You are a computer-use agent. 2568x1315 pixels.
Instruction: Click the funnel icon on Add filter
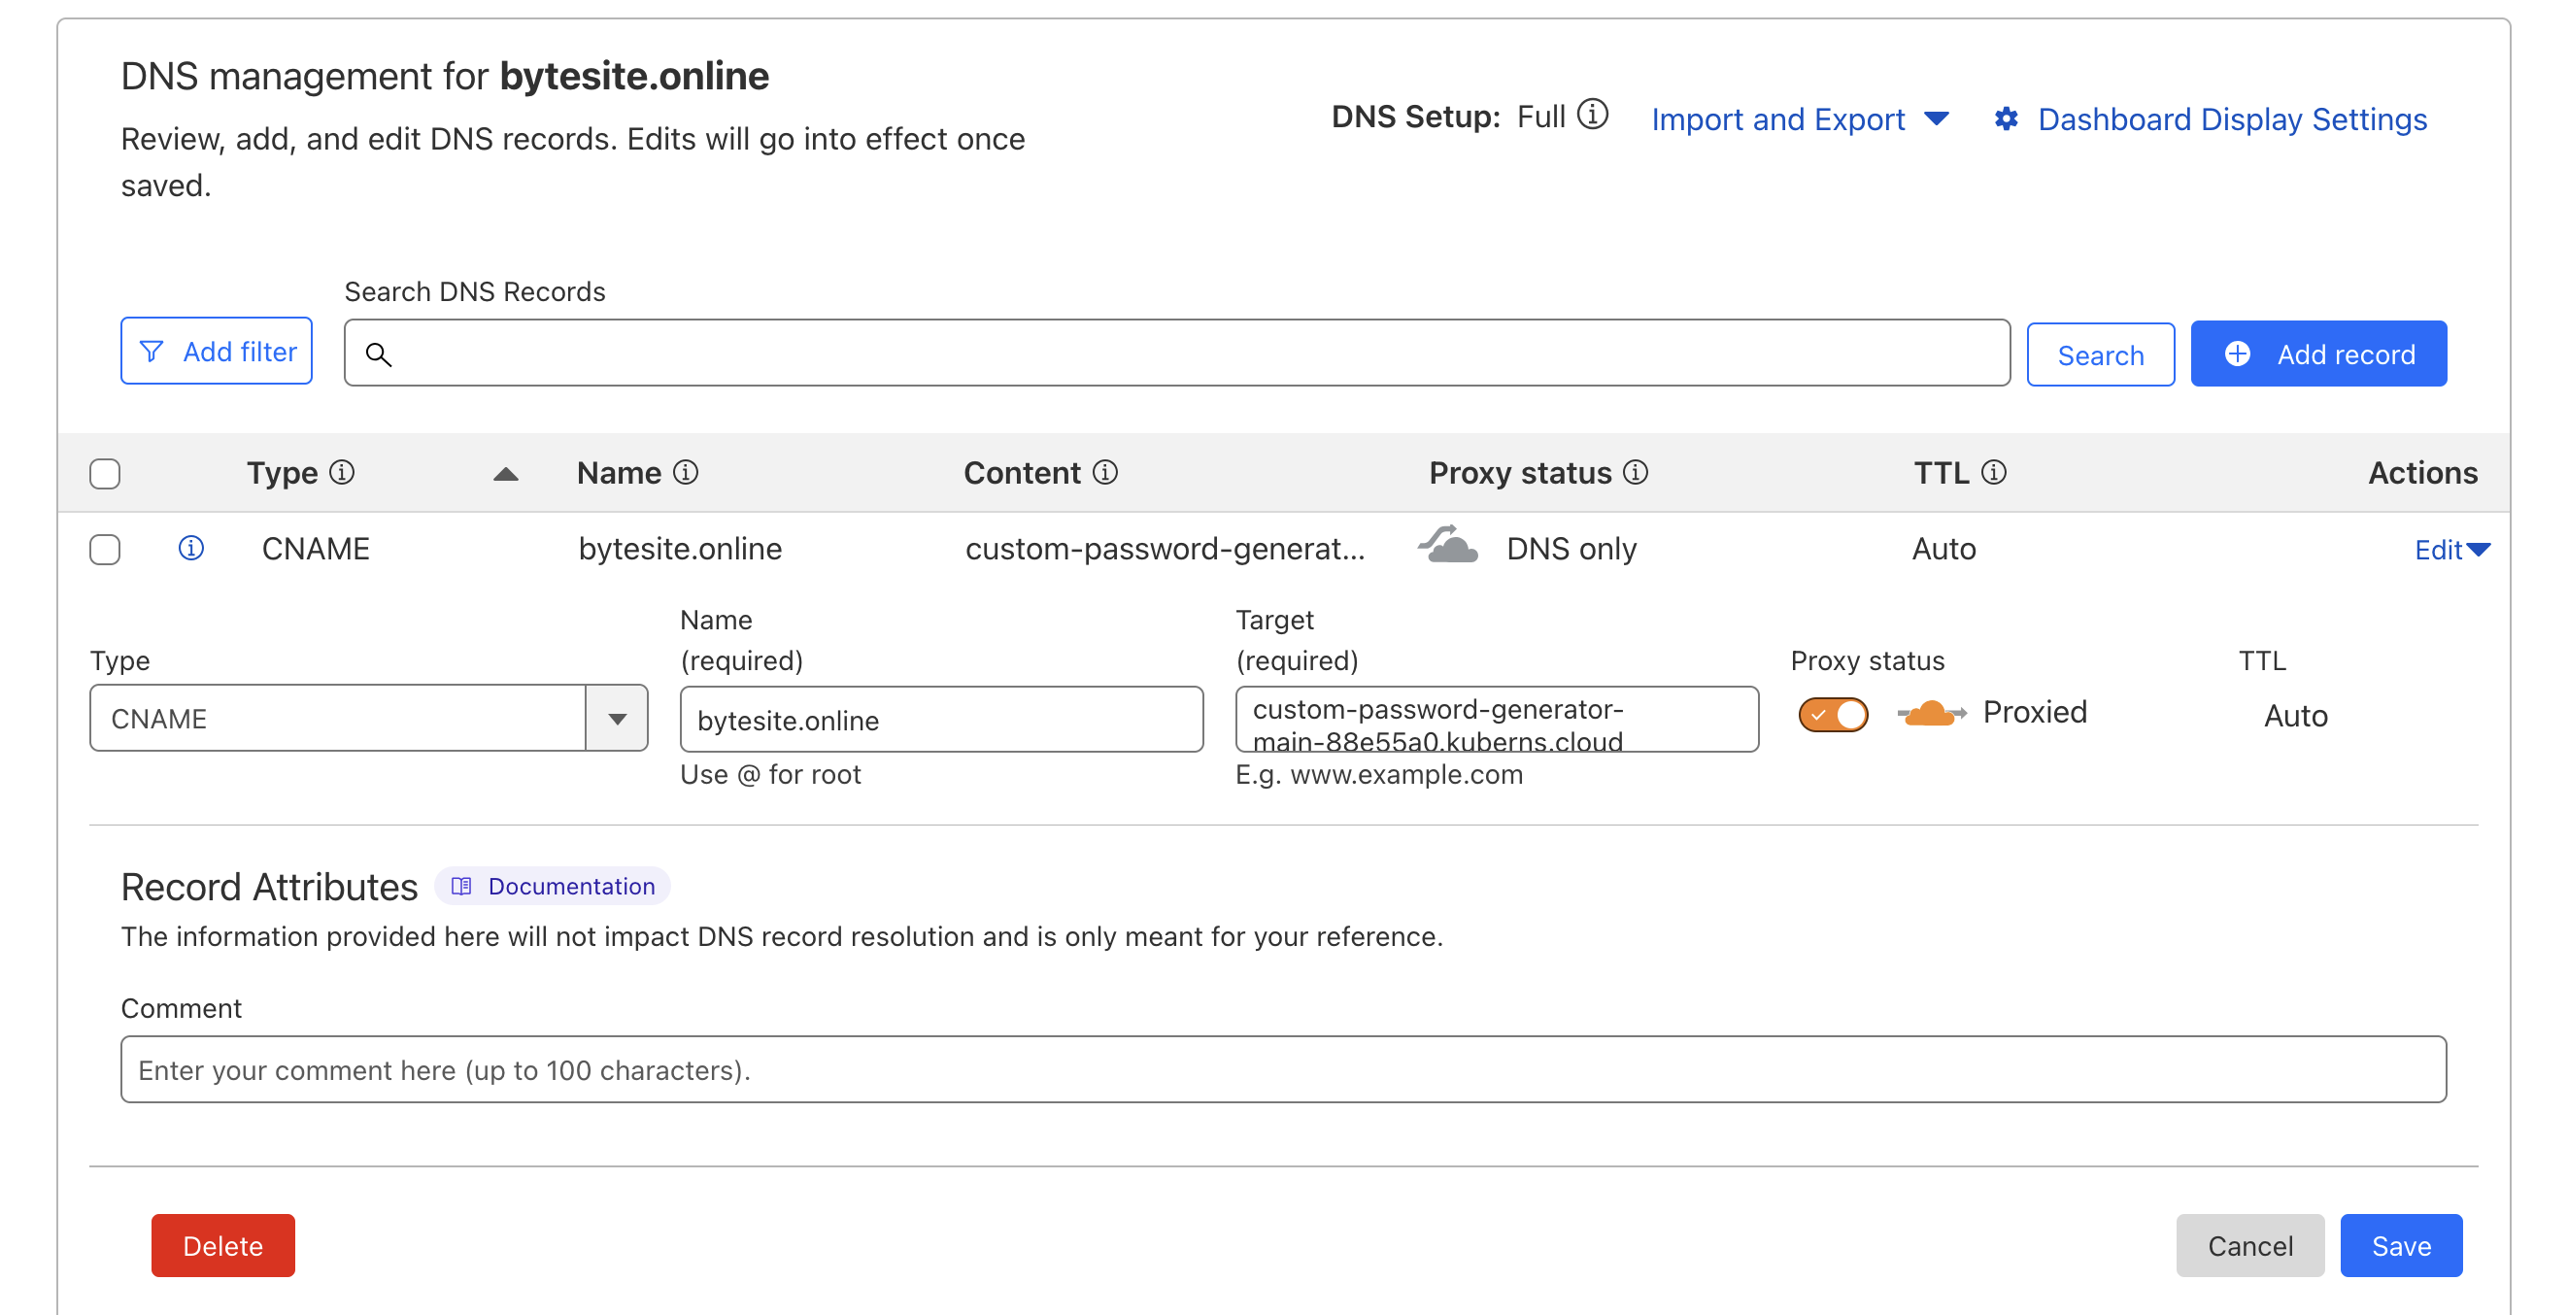[152, 351]
